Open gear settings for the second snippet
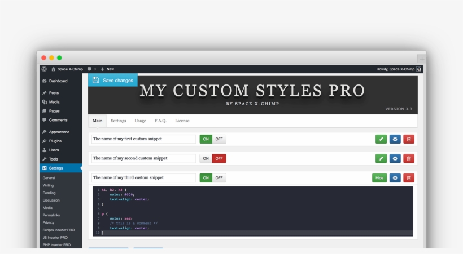This screenshot has width=463, height=254. [395, 158]
